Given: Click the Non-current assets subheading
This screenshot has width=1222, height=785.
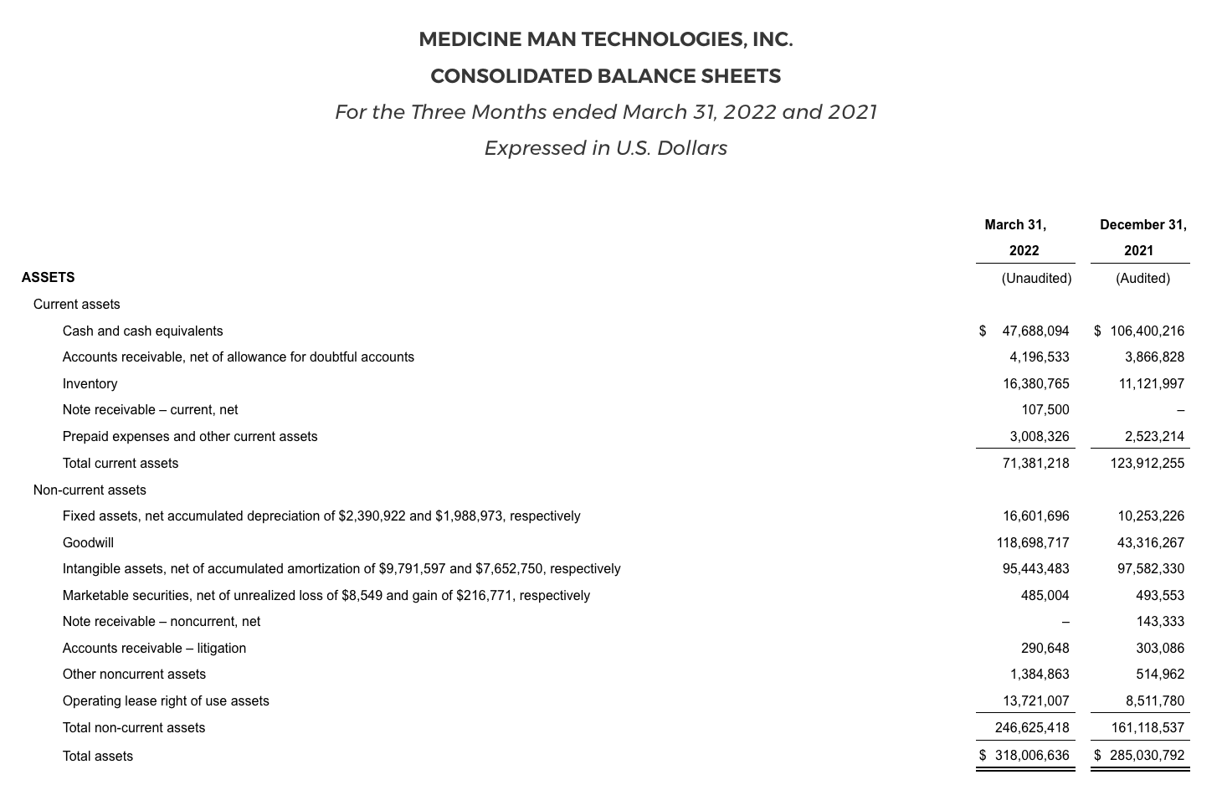Looking at the screenshot, I should [90, 490].
